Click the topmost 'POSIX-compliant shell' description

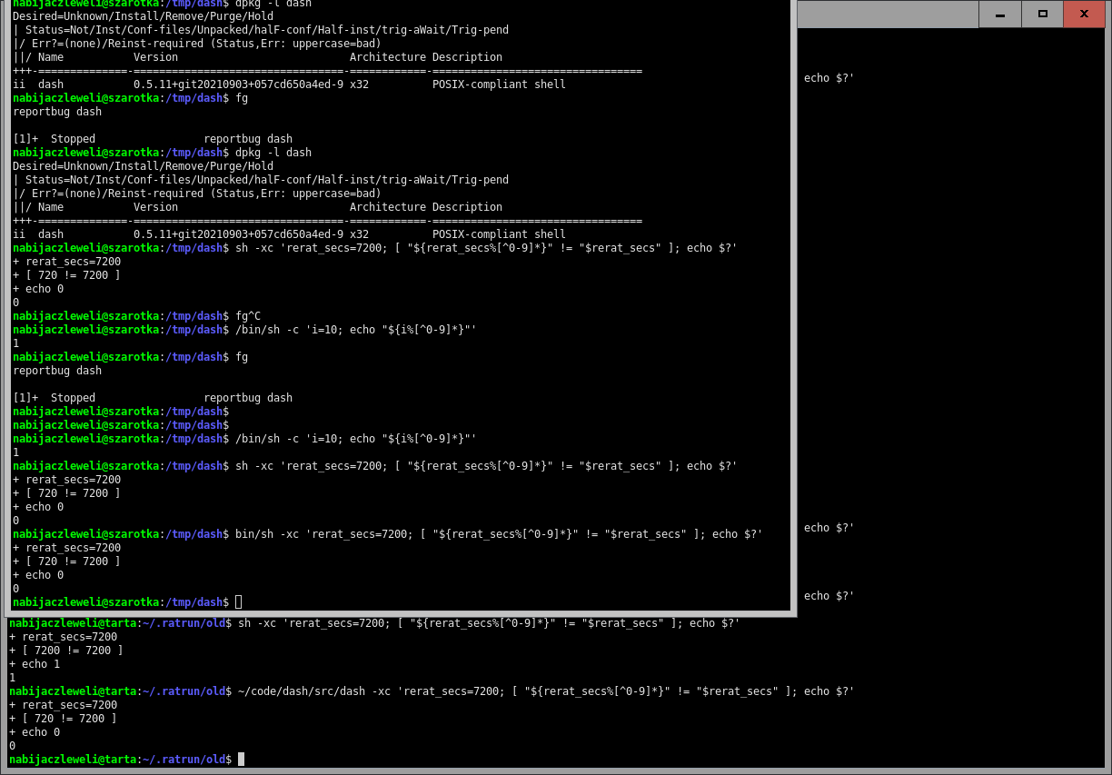click(499, 84)
